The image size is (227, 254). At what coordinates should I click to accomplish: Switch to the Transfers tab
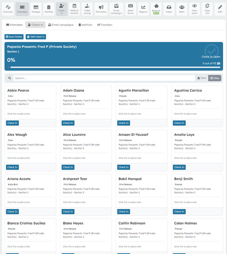coord(105,25)
